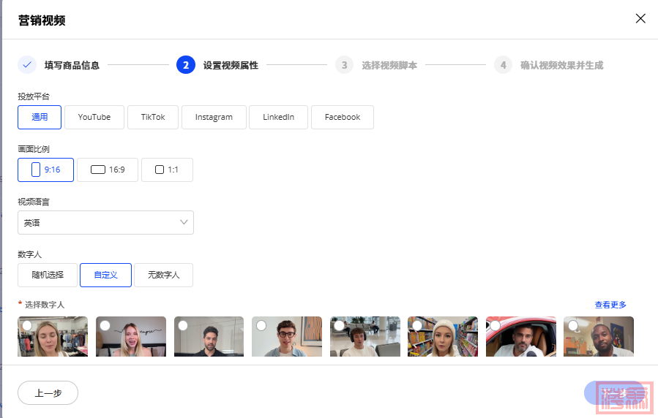
Task: Select the 无数字人 option
Action: coord(163,275)
